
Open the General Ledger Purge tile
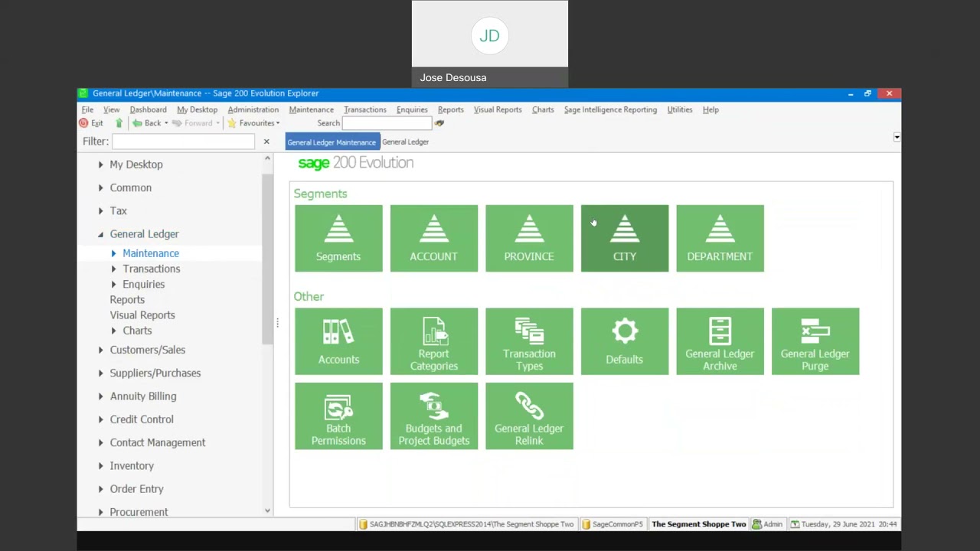point(815,341)
